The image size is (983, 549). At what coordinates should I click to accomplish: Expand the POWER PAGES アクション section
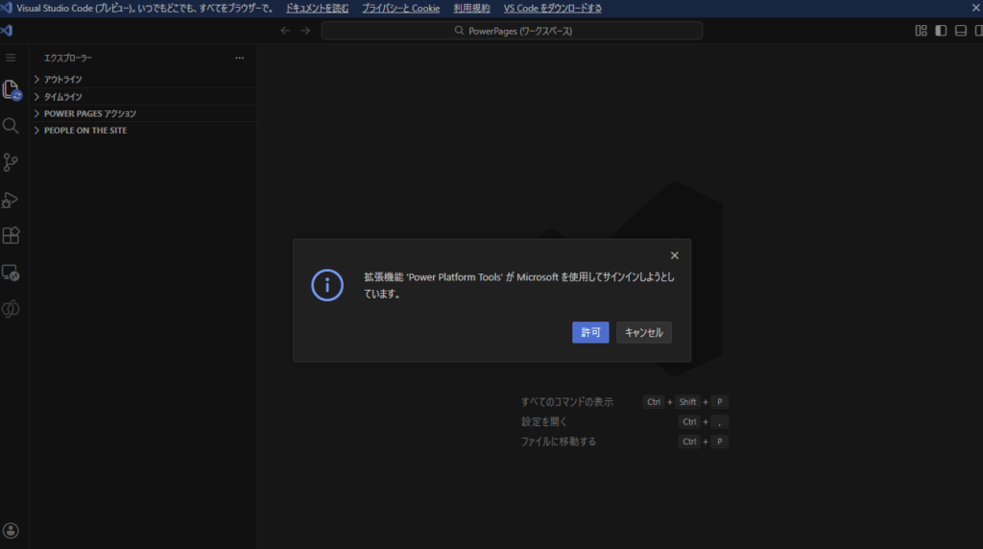pos(89,114)
